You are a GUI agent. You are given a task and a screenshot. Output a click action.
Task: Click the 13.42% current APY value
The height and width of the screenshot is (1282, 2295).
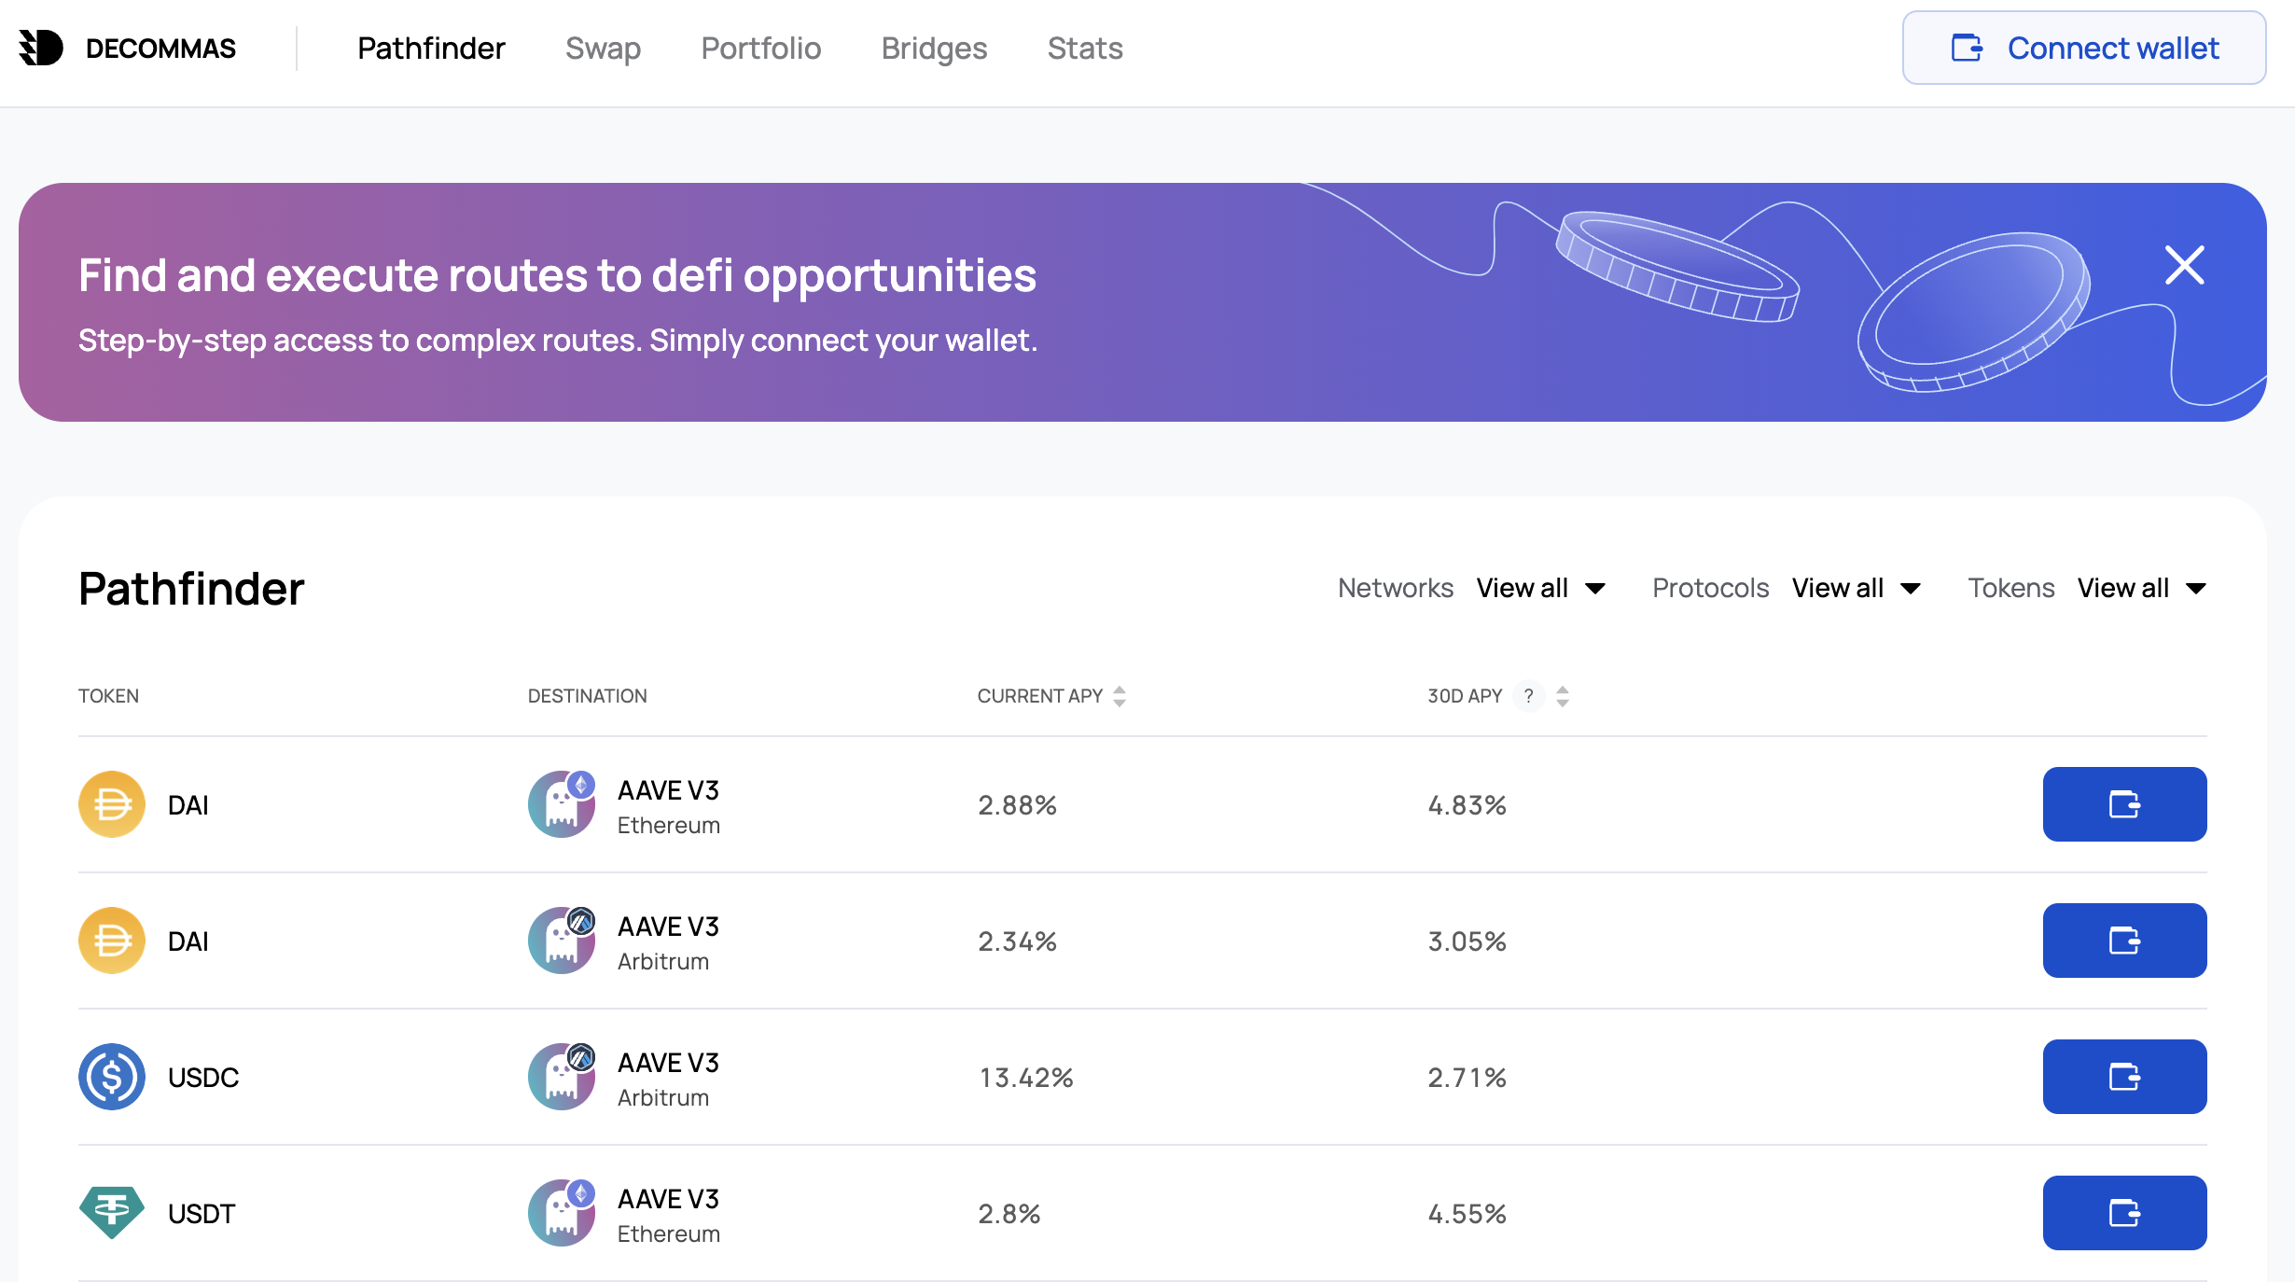click(x=1026, y=1078)
